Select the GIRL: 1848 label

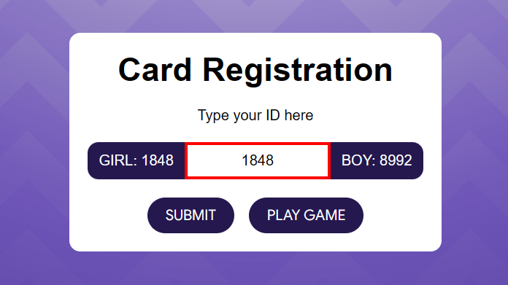(136, 160)
